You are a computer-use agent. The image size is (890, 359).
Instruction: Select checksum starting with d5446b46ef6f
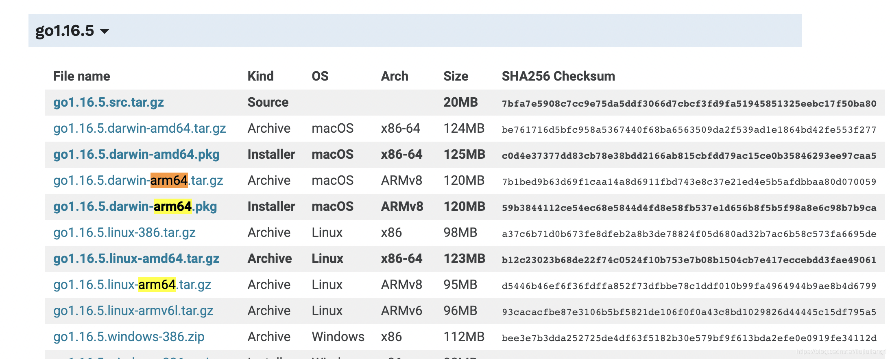(x=689, y=286)
